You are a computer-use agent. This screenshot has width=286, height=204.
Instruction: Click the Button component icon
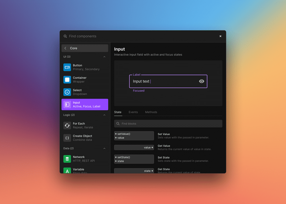pyautogui.click(x=67, y=67)
